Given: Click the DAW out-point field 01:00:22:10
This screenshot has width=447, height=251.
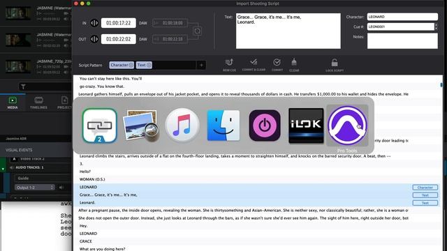Looking at the screenshot, I should 170,39.
